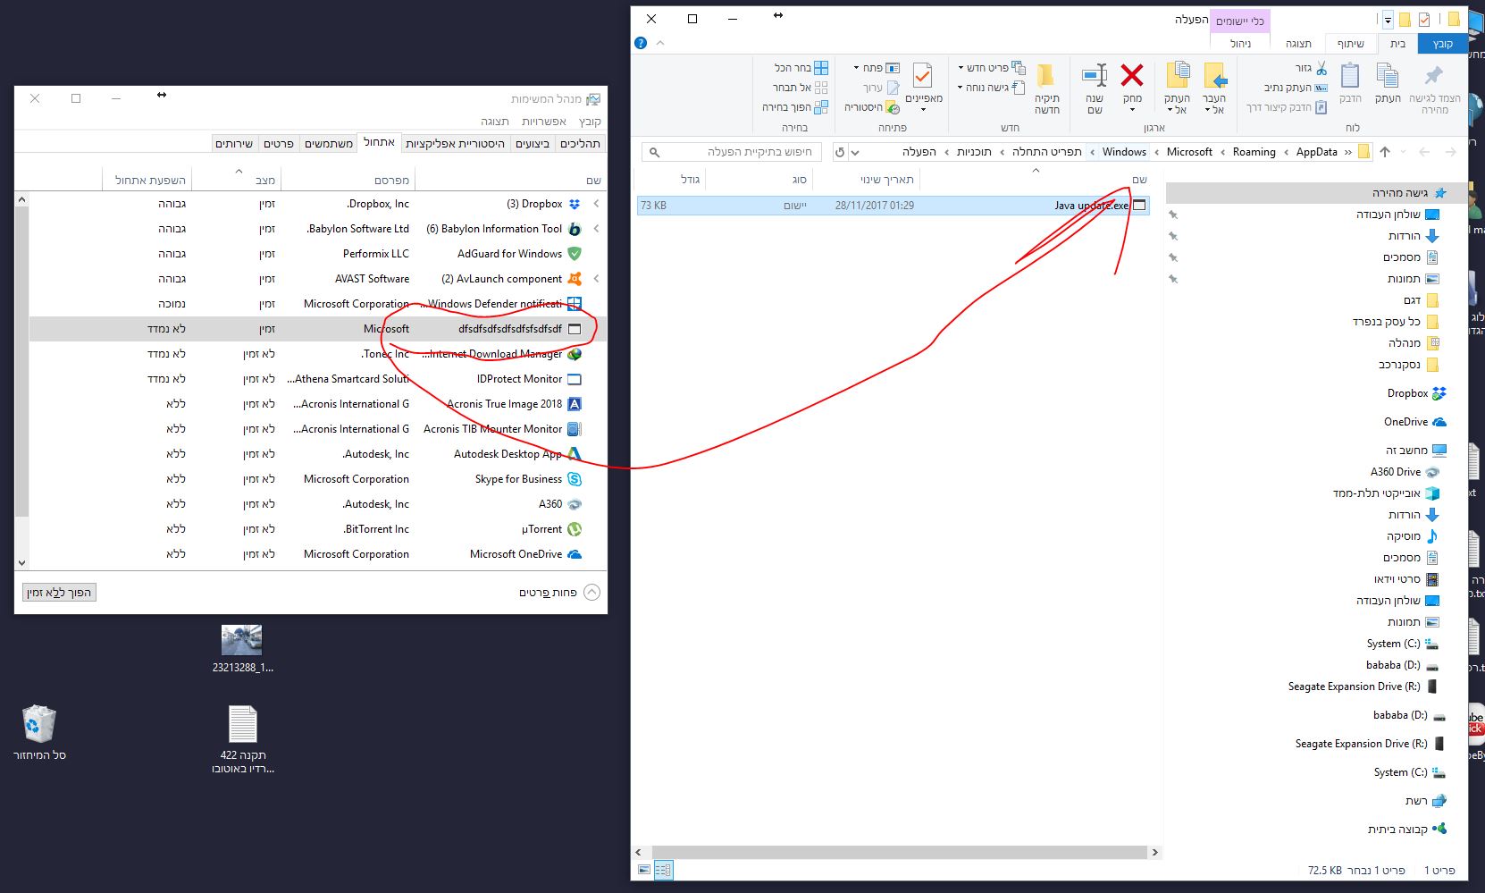Click the Rename (שנה שם) ribbon icon
The image size is (1485, 893).
coord(1095,76)
